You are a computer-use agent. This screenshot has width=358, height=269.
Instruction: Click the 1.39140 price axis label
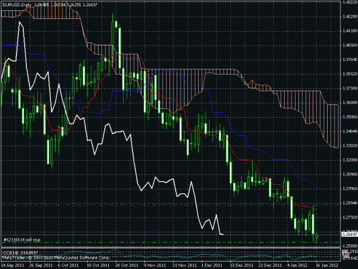[x=349, y=60]
